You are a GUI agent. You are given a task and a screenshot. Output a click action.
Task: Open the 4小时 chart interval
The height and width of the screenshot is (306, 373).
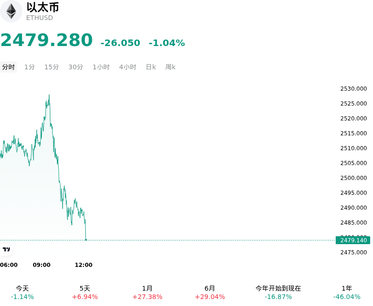[127, 67]
